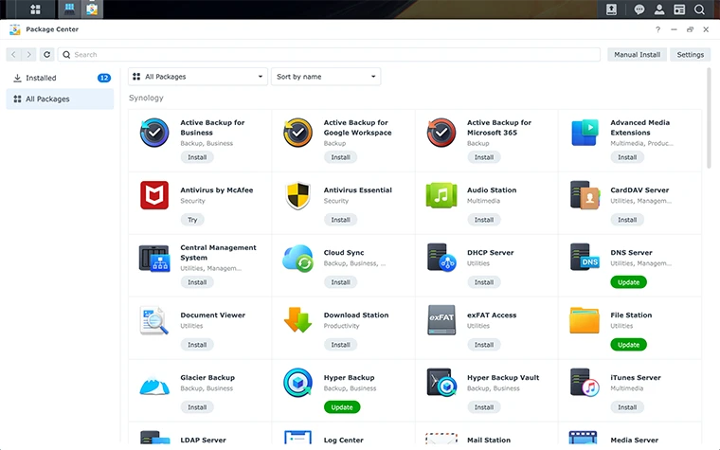Click the Download Station icon
Screen dimensions: 720x450
297,320
